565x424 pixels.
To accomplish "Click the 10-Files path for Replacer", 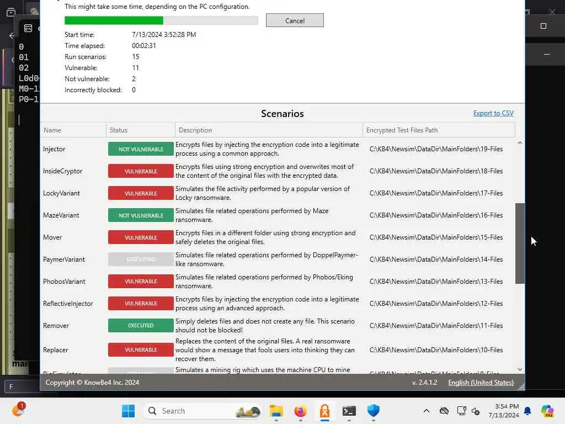I will click(436, 350).
